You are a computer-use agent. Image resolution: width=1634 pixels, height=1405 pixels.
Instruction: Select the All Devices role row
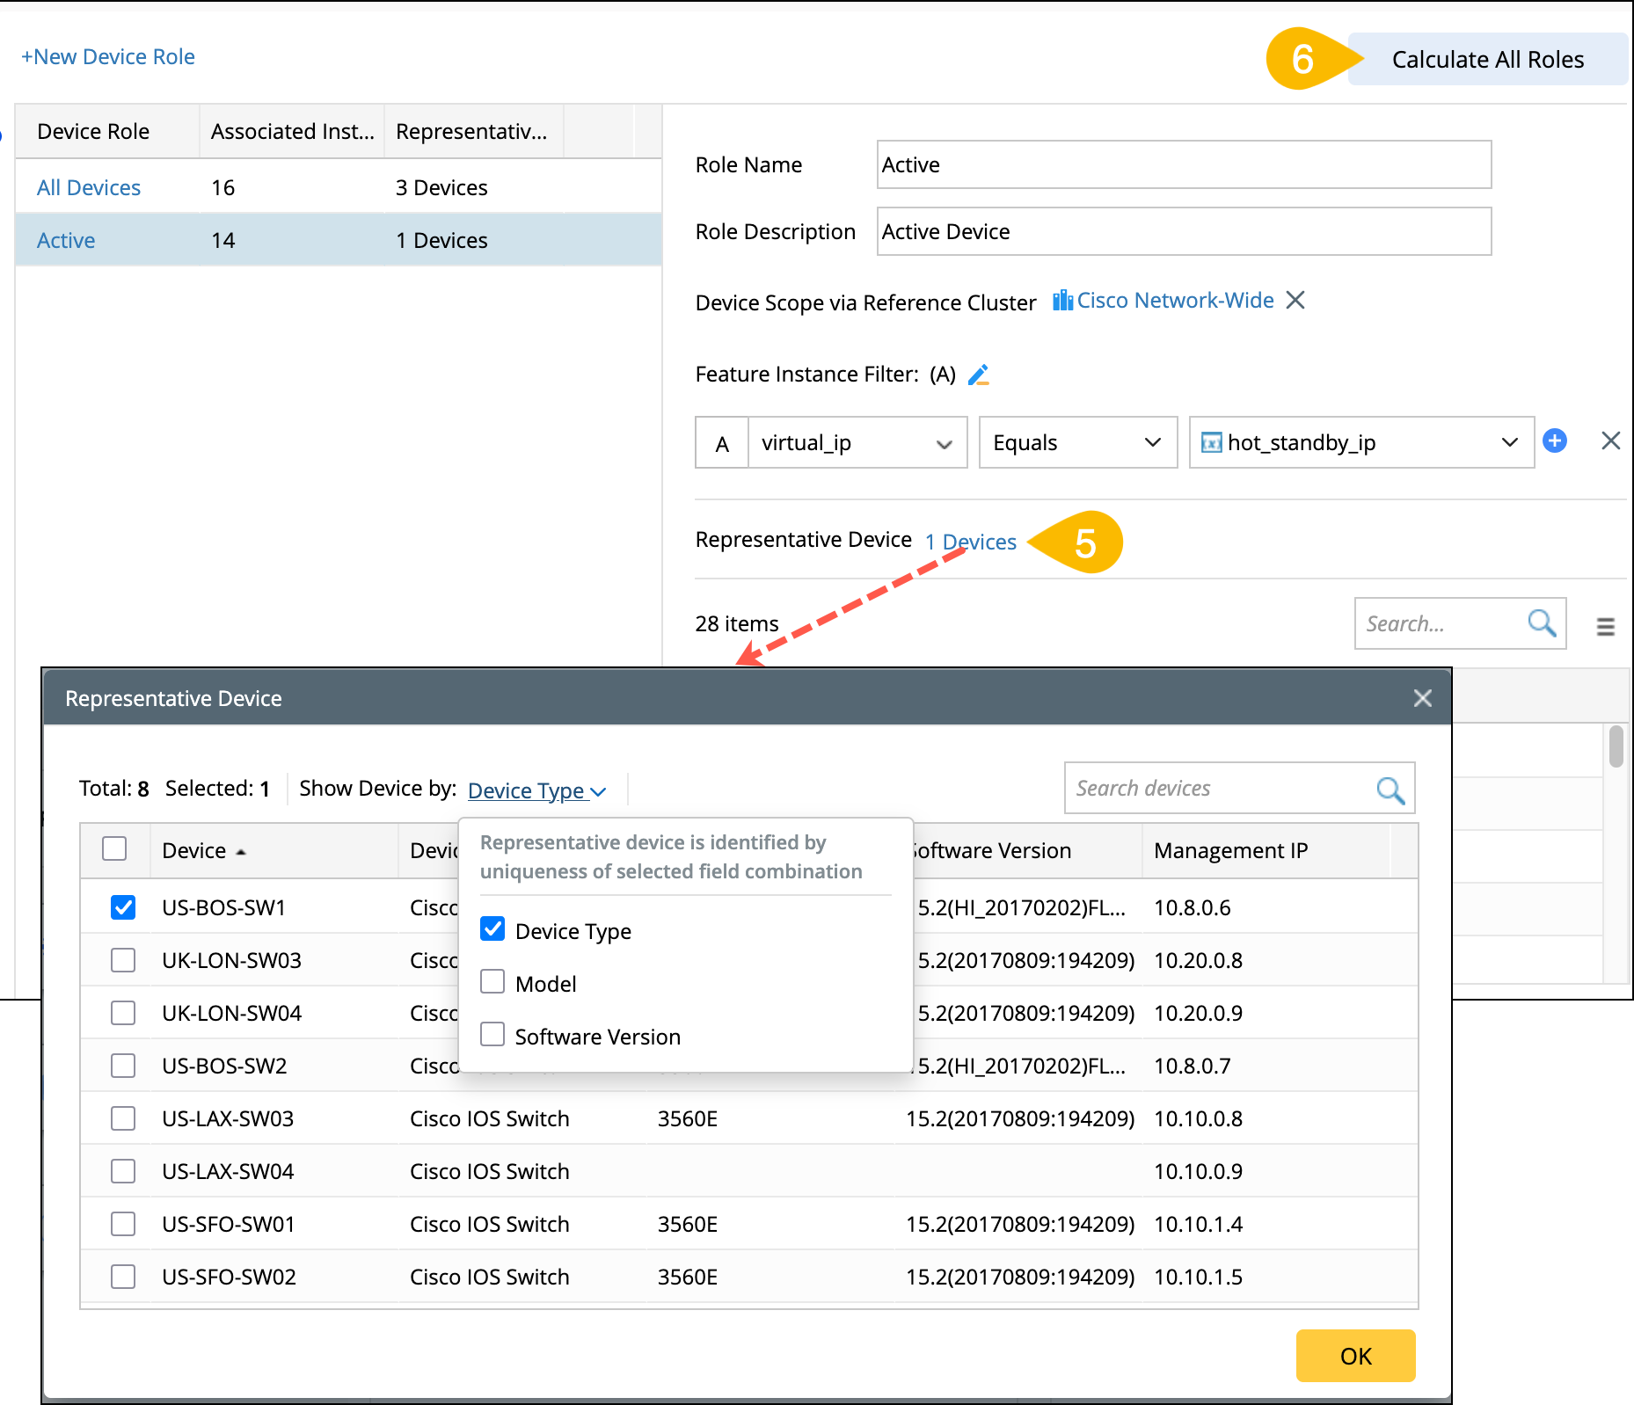pyautogui.click(x=89, y=187)
